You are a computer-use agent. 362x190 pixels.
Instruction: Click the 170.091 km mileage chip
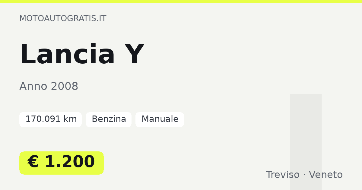point(50,119)
